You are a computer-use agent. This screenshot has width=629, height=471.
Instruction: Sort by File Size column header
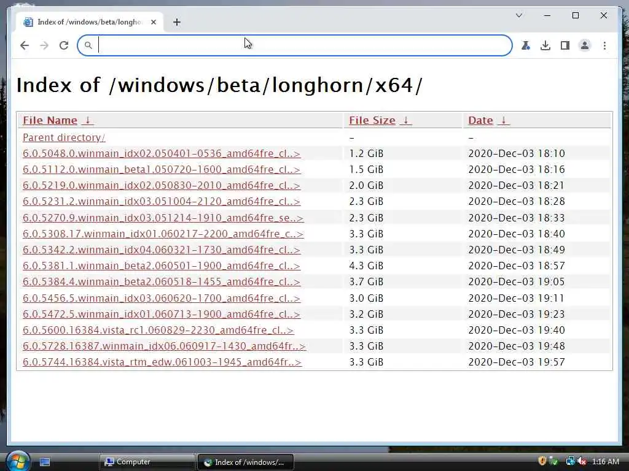pos(372,120)
